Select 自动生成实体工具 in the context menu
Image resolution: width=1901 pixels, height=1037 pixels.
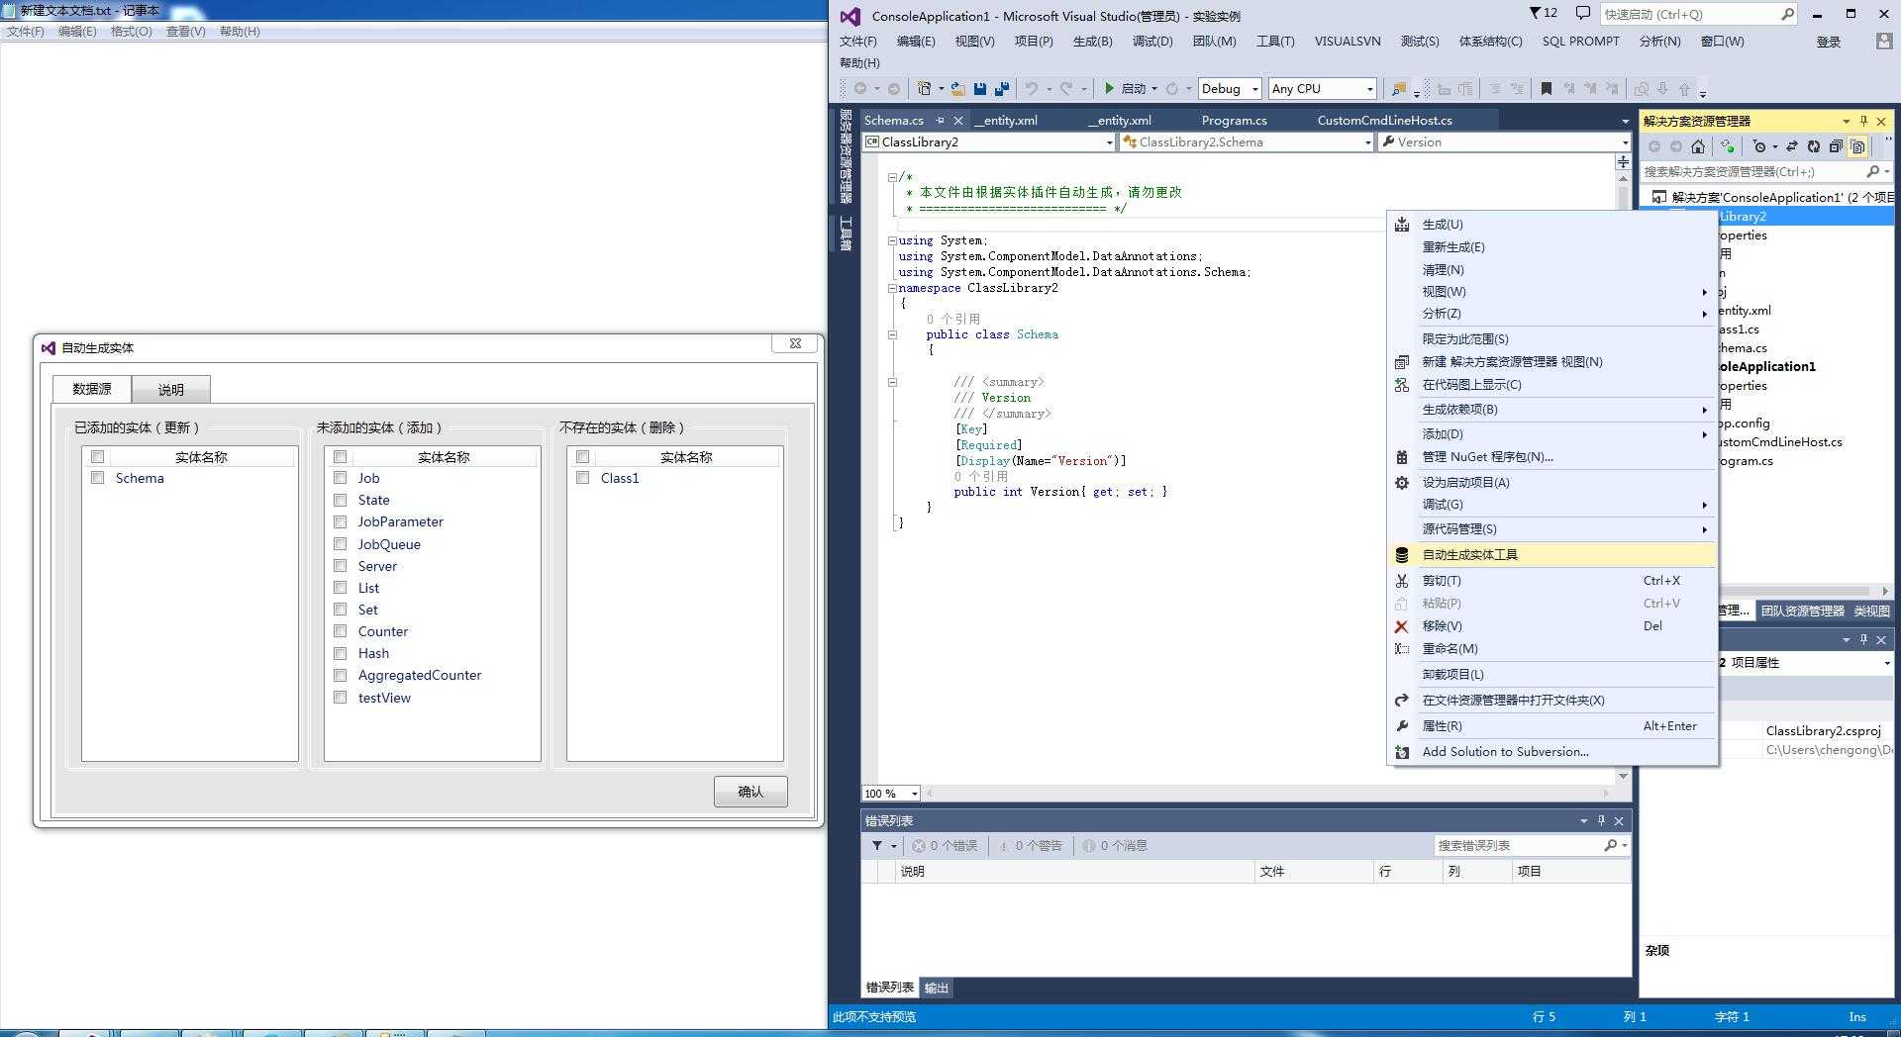(1551, 555)
